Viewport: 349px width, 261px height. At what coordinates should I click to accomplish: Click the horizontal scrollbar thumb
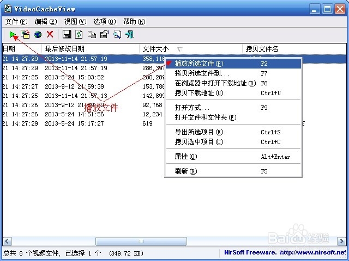(141, 241)
